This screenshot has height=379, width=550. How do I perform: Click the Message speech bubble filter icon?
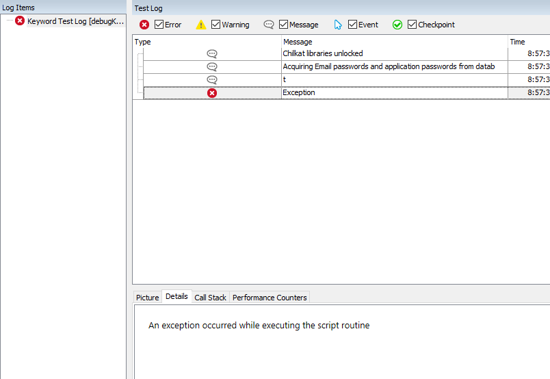[x=269, y=25]
